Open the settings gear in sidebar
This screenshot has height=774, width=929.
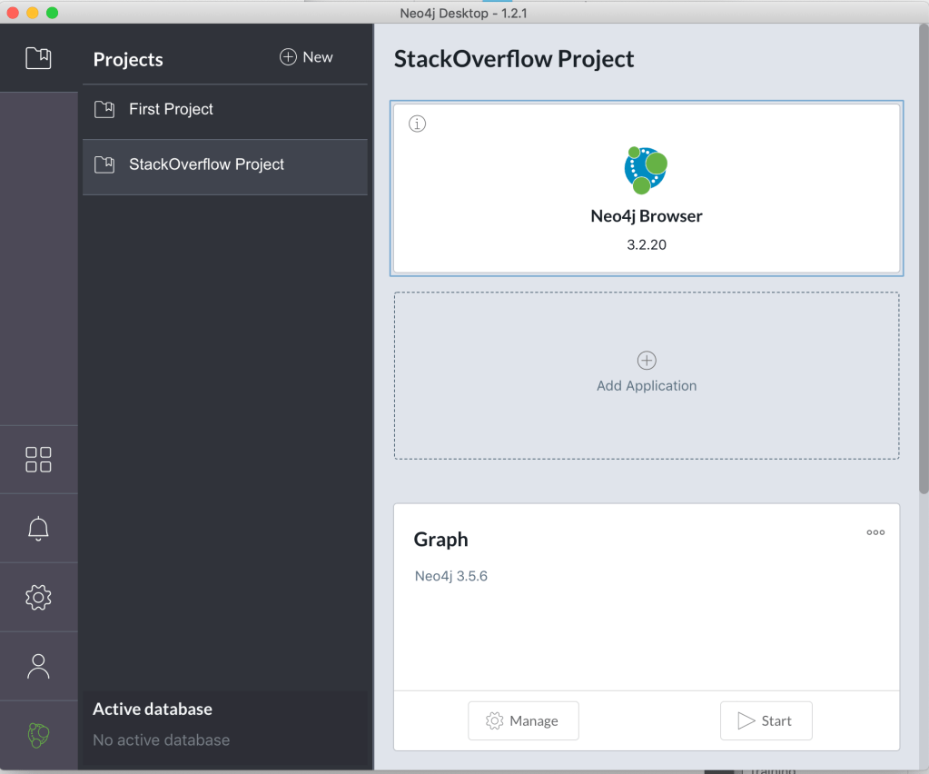(38, 597)
